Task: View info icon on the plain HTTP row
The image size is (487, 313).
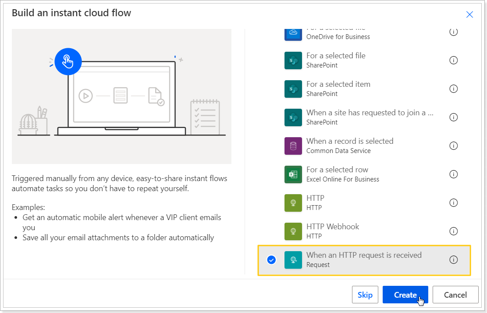Action: coord(453,203)
